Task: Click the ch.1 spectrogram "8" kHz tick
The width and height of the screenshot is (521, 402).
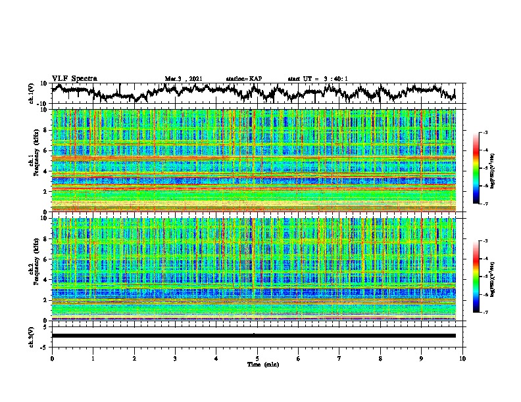Action: pos(46,130)
